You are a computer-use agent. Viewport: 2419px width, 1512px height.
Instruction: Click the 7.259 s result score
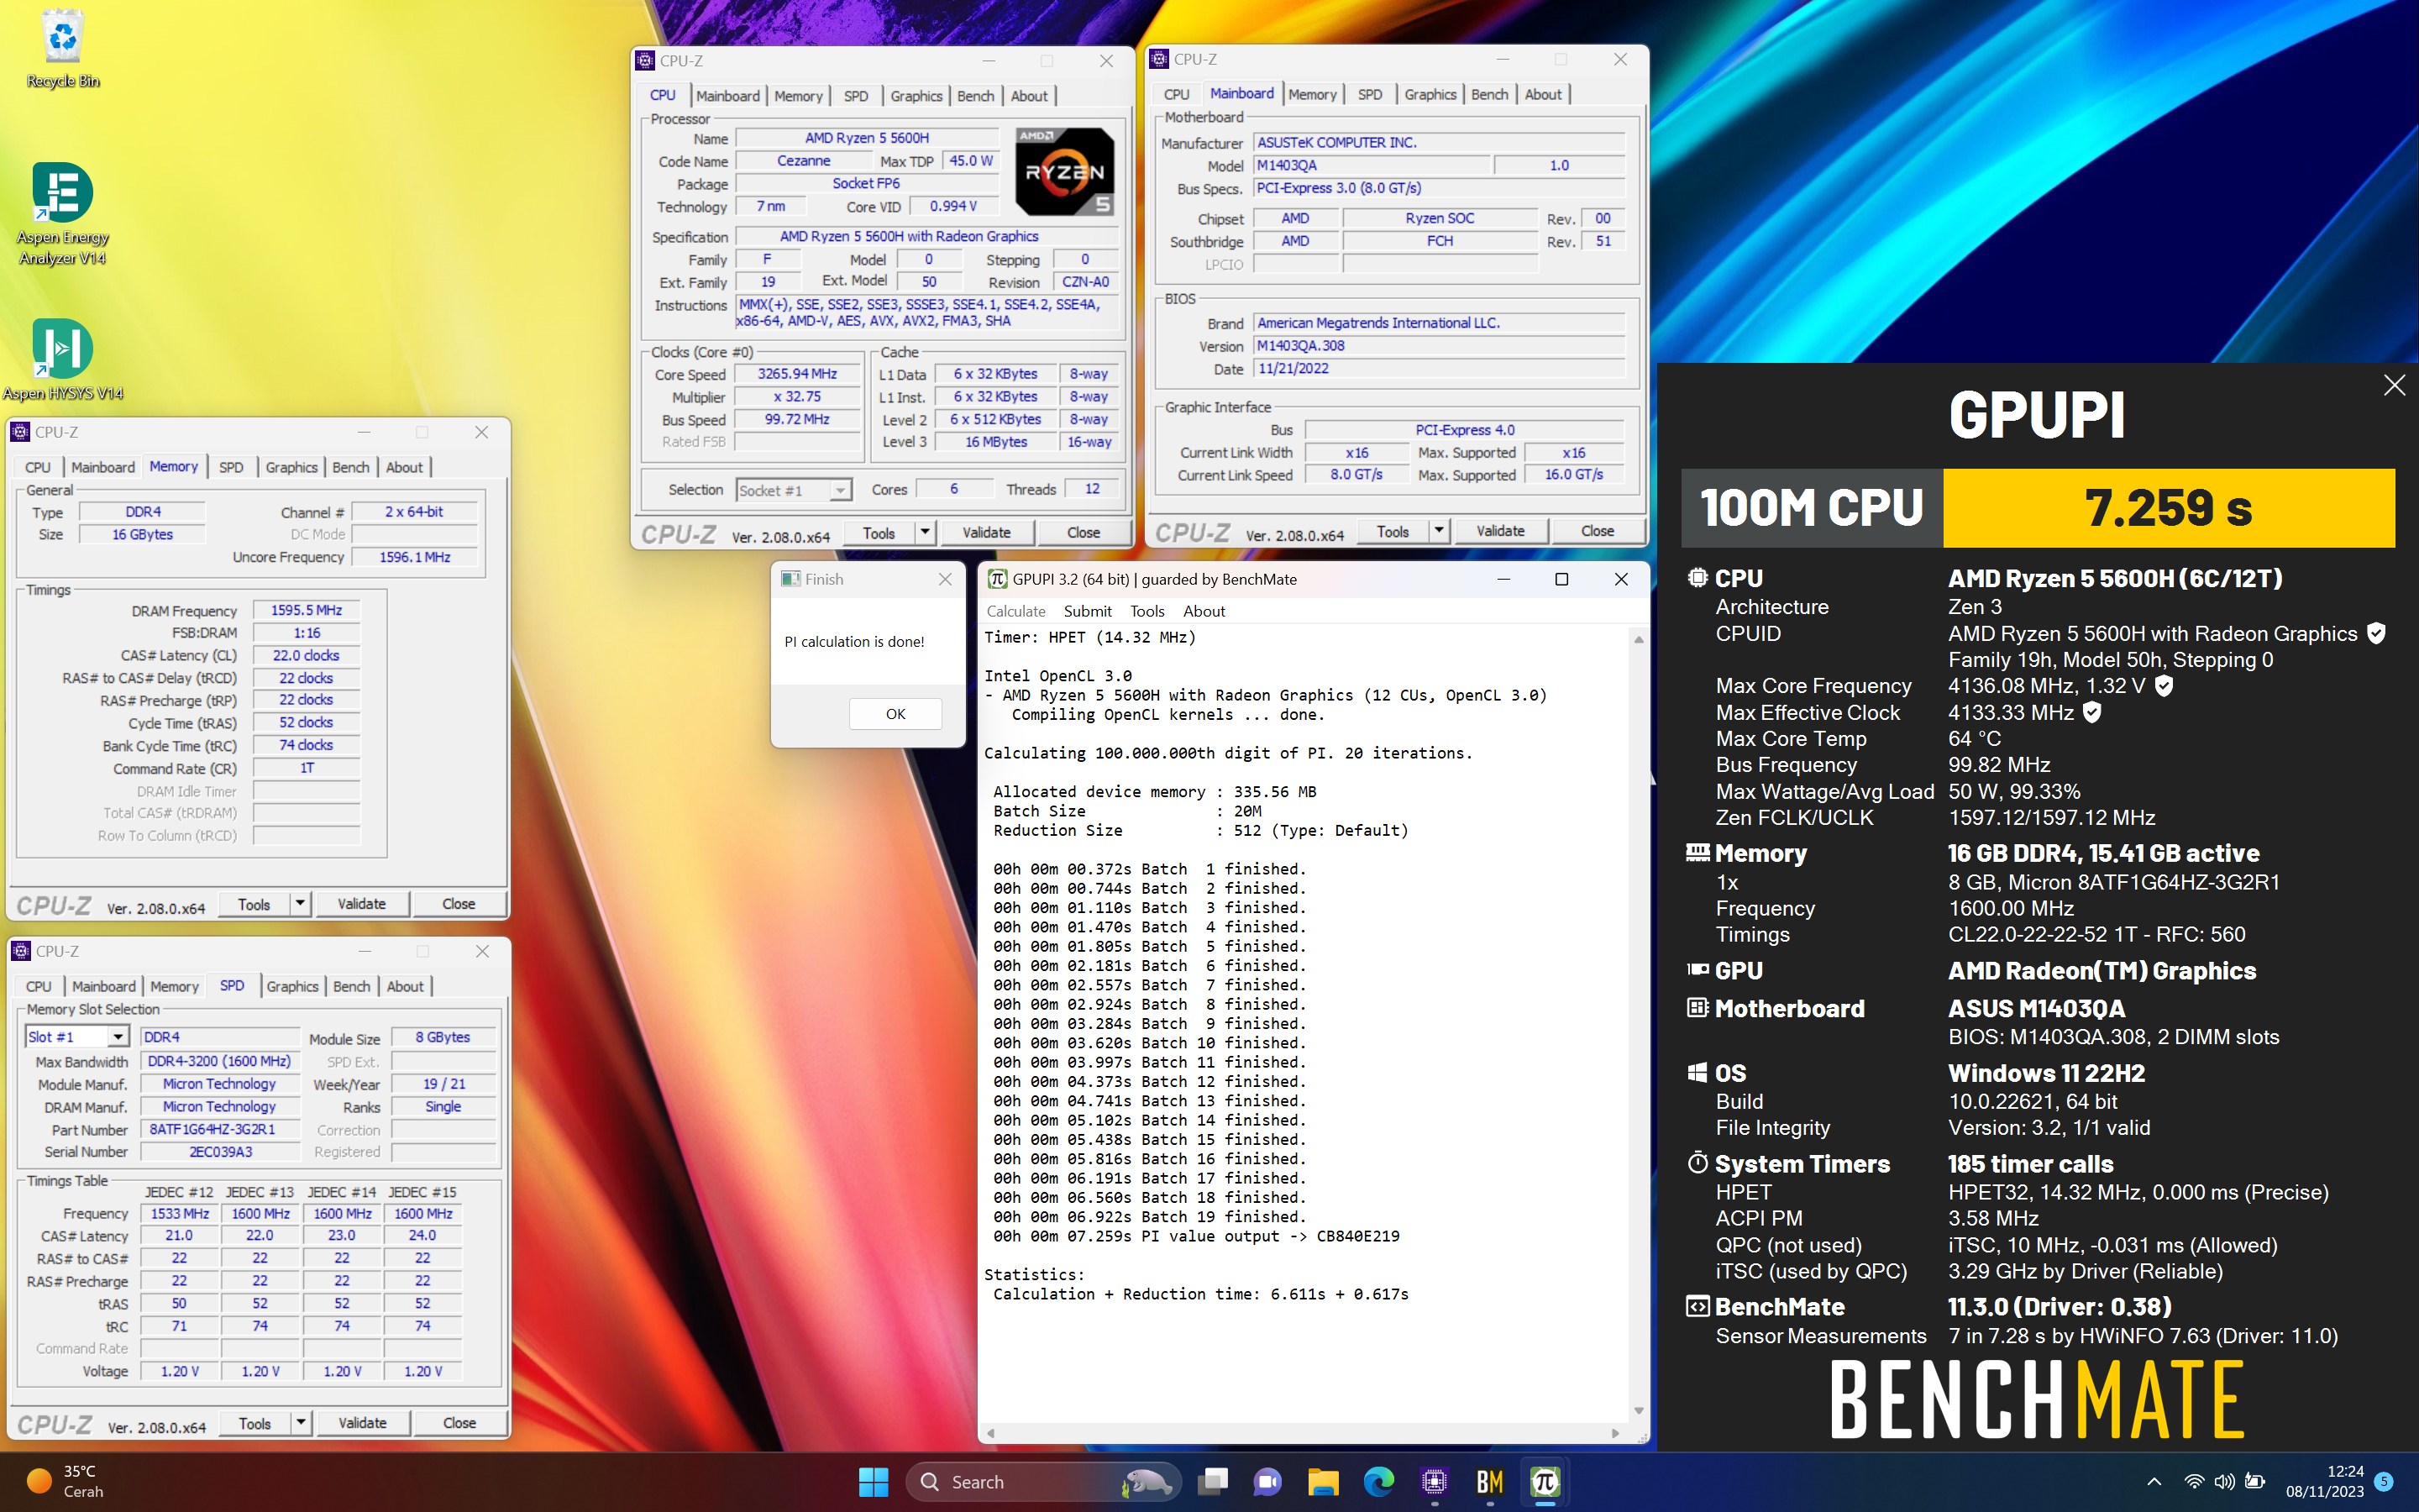[2168, 507]
